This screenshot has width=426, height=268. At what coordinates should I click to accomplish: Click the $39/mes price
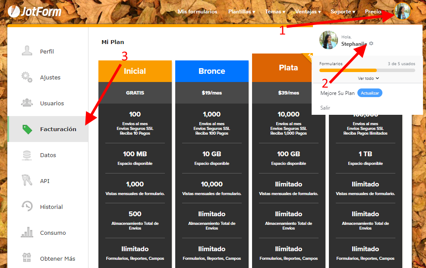(x=288, y=93)
